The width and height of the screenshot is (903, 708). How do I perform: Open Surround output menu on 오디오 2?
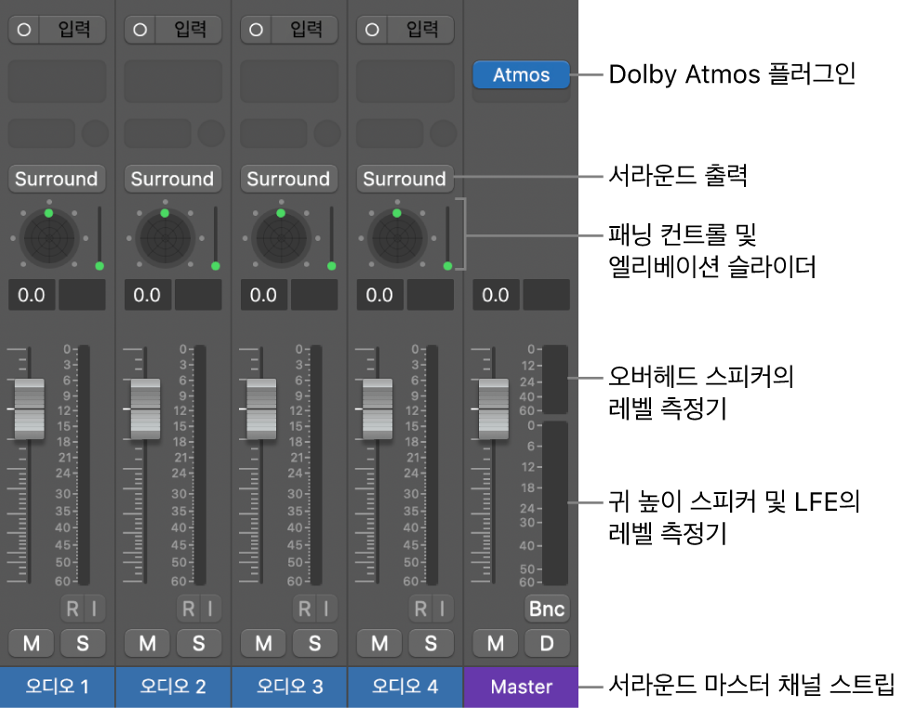[x=173, y=179]
